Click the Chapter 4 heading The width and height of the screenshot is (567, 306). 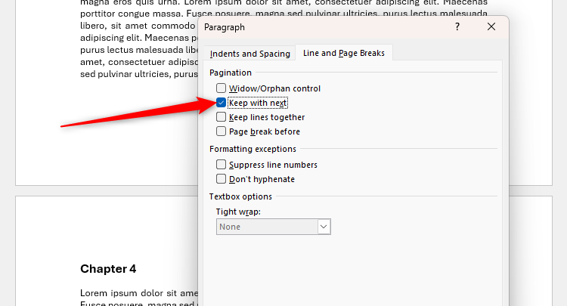click(x=108, y=269)
